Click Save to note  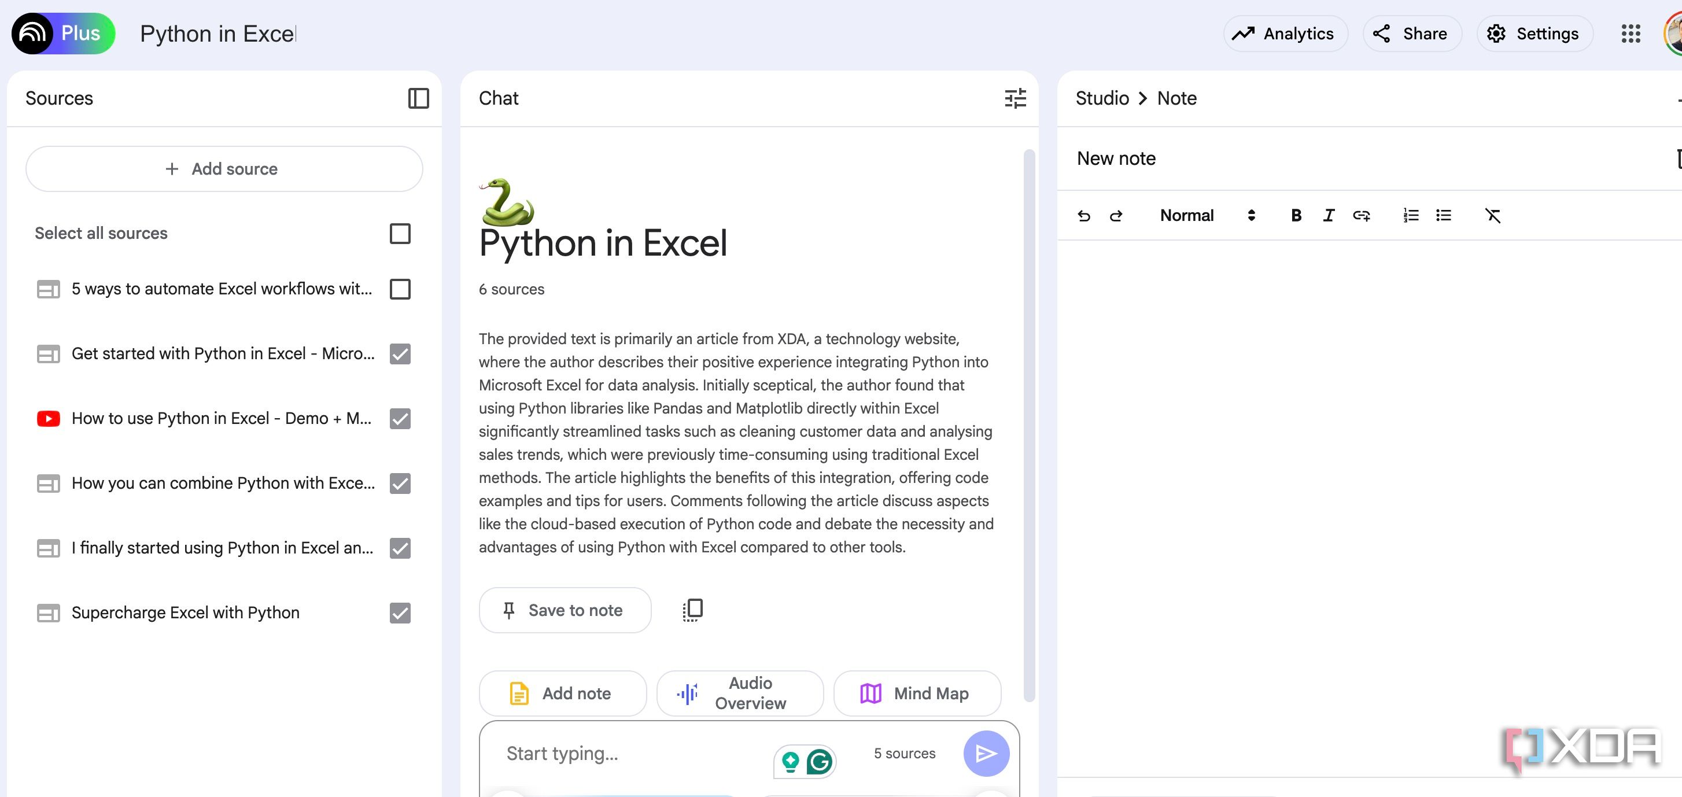(x=565, y=610)
